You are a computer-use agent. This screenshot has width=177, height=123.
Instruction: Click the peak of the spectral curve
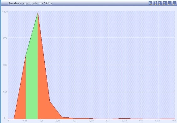[38, 13]
